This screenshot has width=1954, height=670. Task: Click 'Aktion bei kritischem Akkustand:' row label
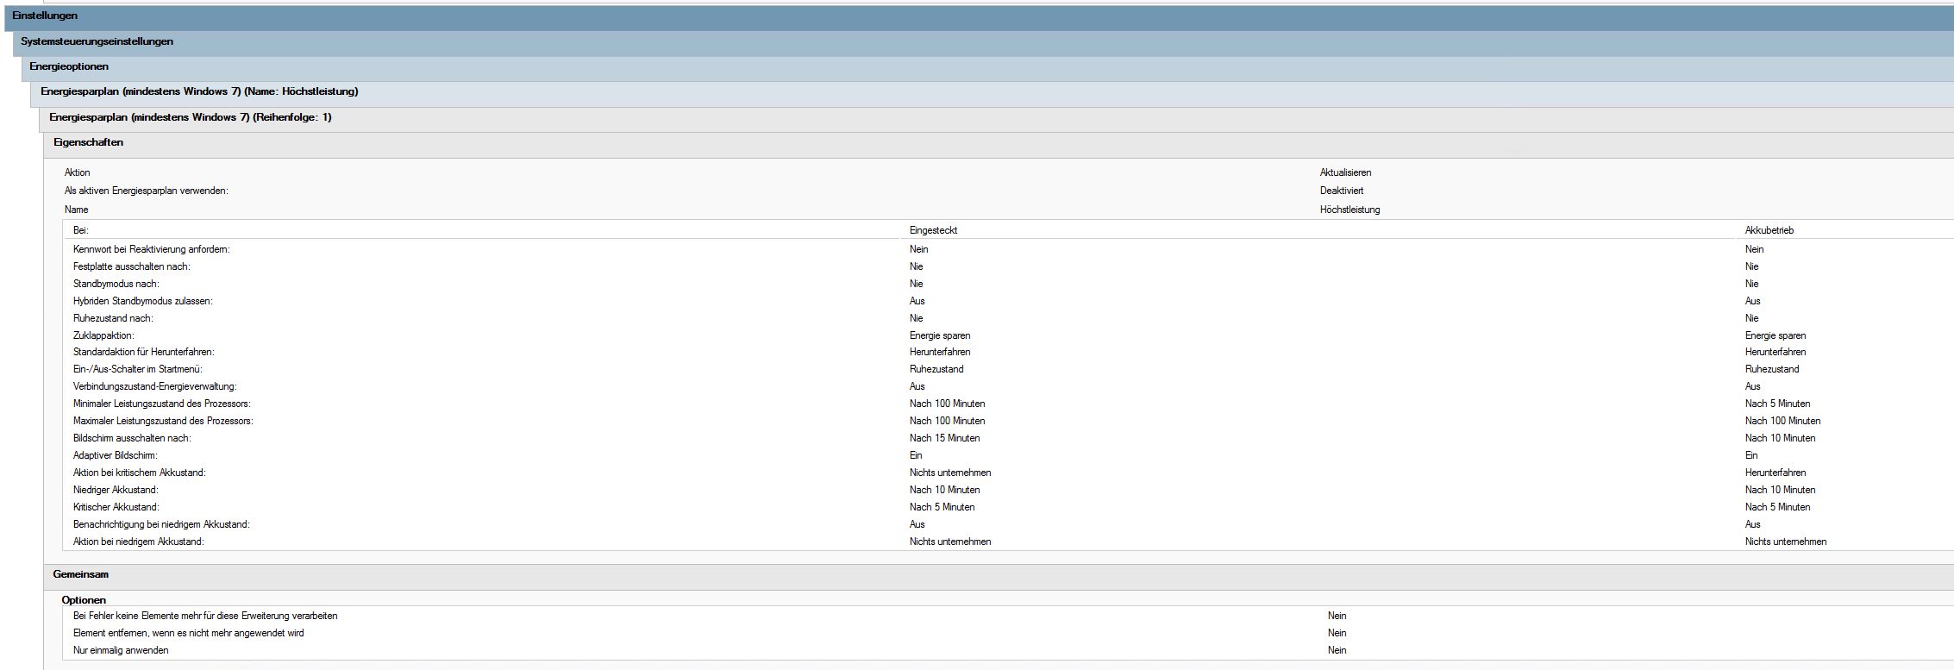[x=139, y=473]
